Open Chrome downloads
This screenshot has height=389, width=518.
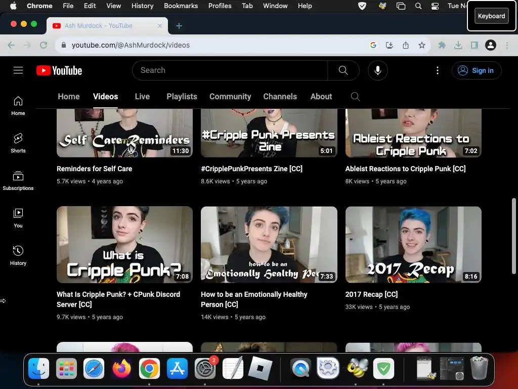458,45
